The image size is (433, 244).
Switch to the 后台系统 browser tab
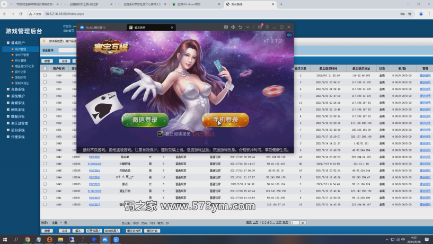click(250, 4)
